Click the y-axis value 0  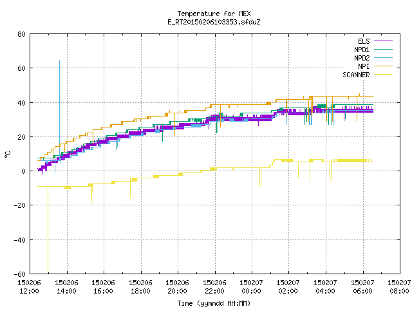(24, 171)
